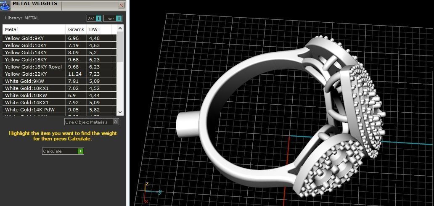Click the 5,82 DWT value
The height and width of the screenshot is (206, 434).
click(x=94, y=110)
